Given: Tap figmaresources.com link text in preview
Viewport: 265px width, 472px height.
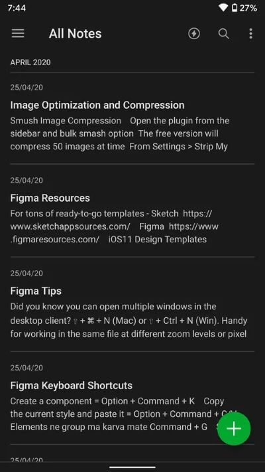Looking at the screenshot, I should click(x=55, y=239).
